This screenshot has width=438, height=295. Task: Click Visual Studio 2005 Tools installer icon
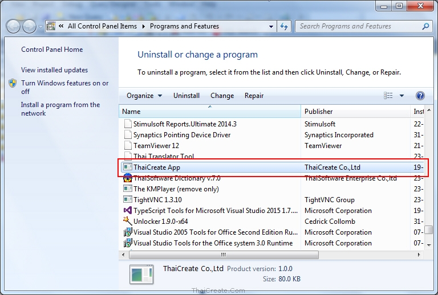point(128,232)
